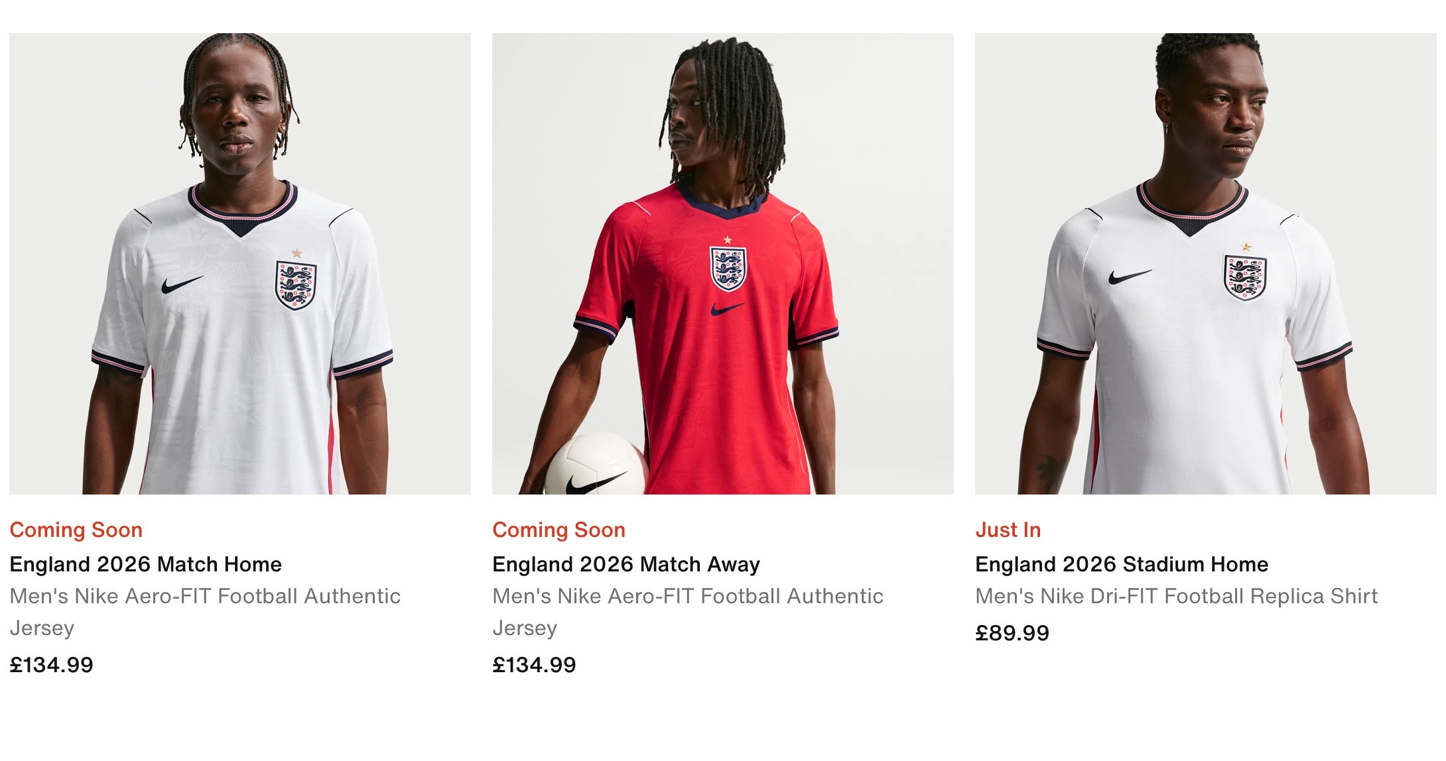
Task: Click the £89.99 price
Action: click(x=1012, y=633)
